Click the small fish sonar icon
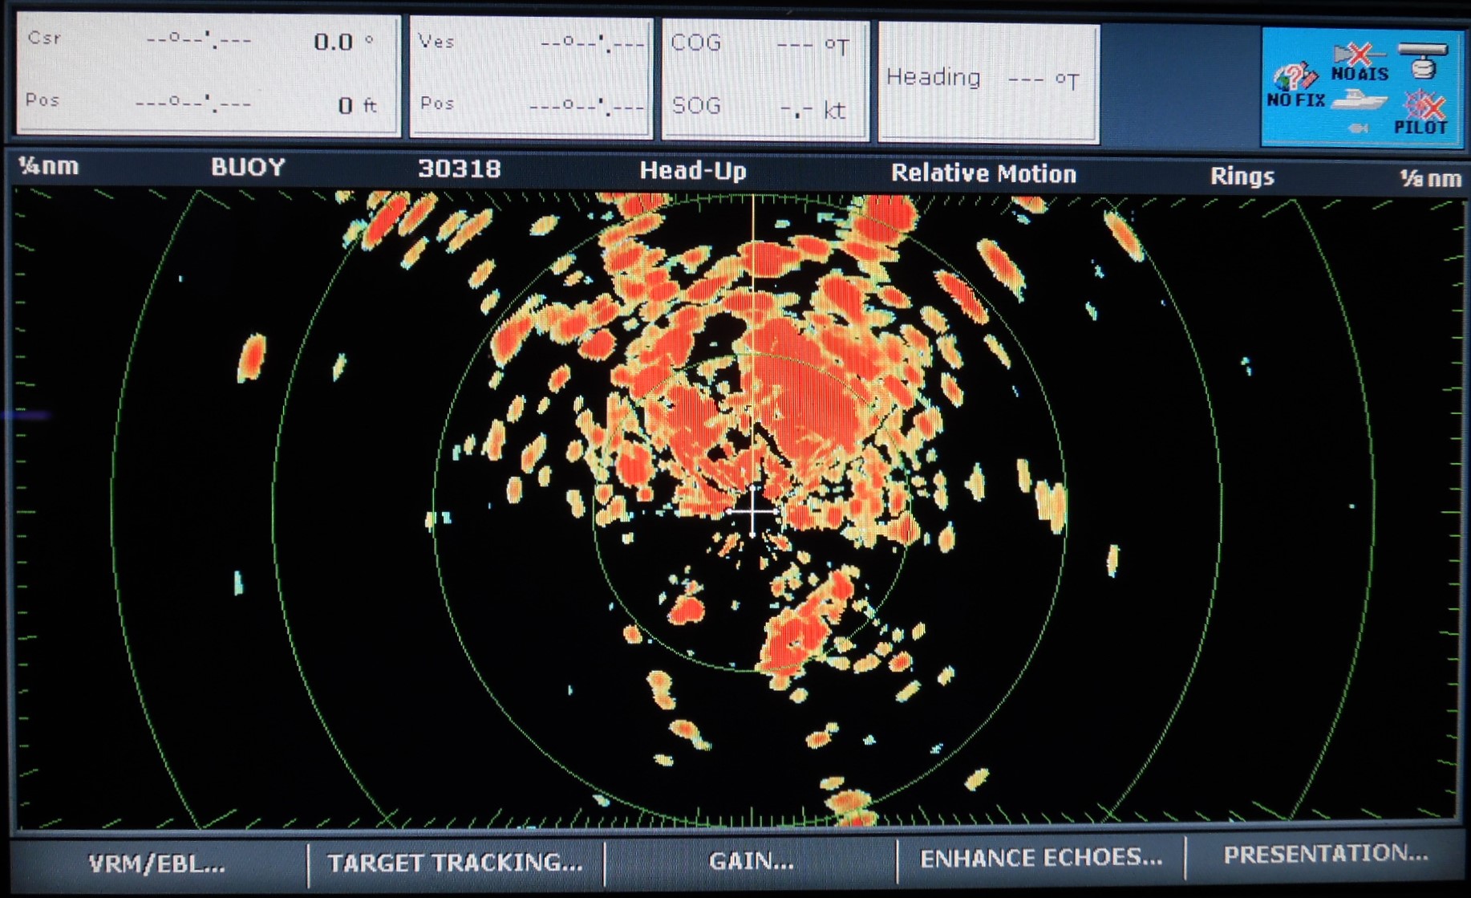1471x898 pixels. coord(1358,128)
